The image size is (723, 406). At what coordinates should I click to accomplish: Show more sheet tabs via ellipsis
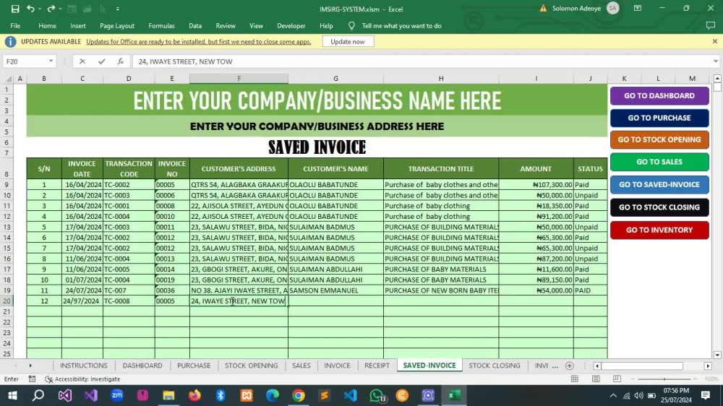555,366
